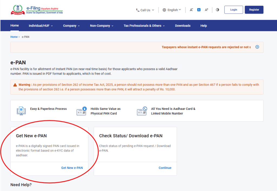Click All You Need is Aadhaar Card text
The width and height of the screenshot is (277, 191).
point(173,111)
